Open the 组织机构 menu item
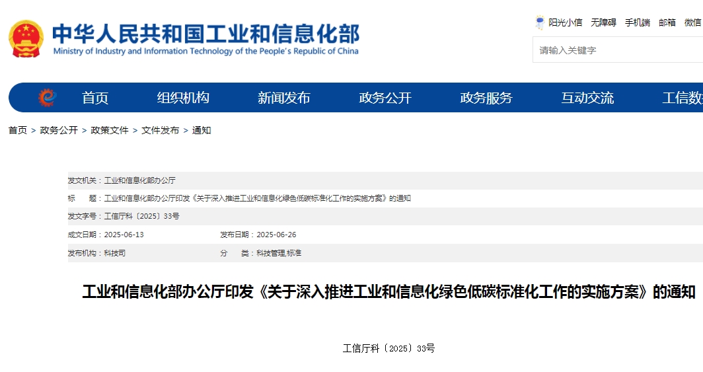The width and height of the screenshot is (703, 372). coord(183,98)
